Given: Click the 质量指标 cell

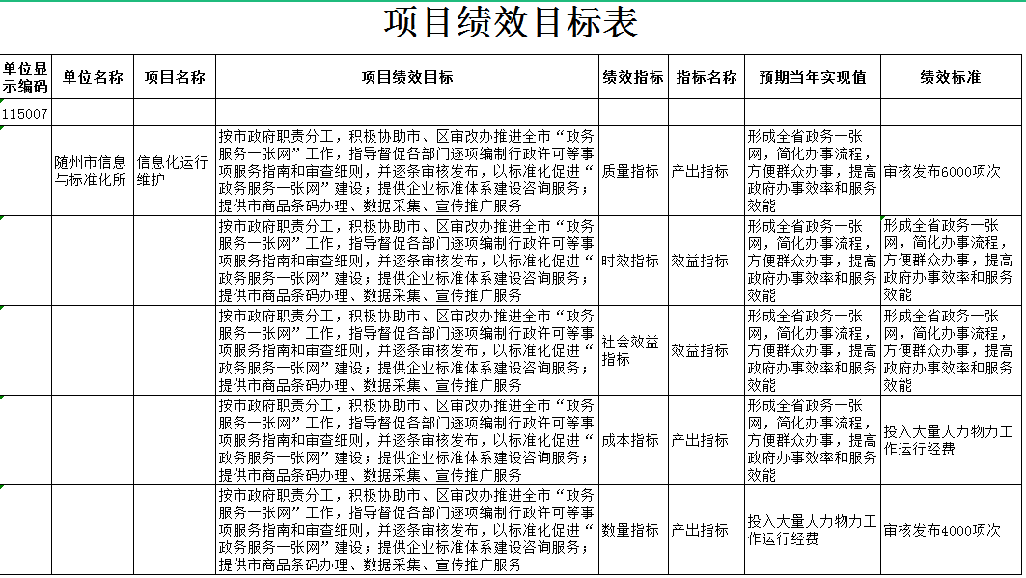Looking at the screenshot, I should tap(633, 171).
